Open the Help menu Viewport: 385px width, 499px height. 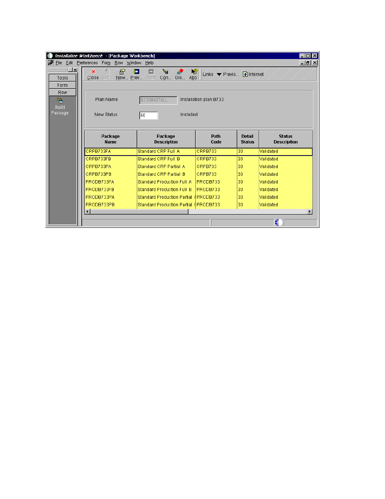coord(149,63)
